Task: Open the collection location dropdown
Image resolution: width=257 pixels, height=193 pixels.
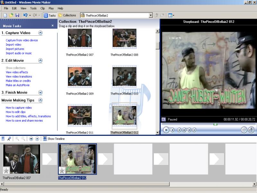Action: [151, 15]
